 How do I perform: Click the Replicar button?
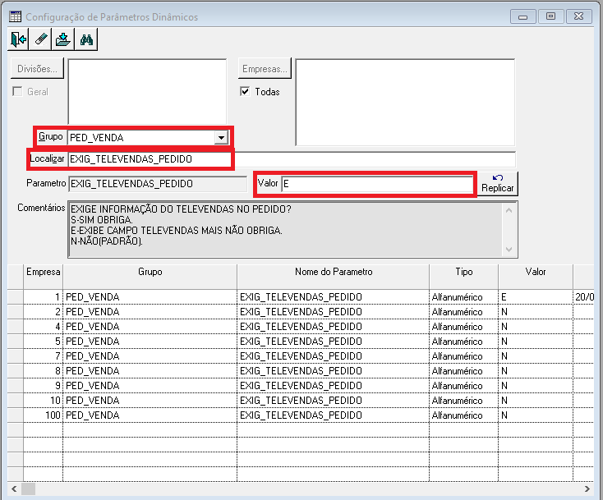(498, 184)
